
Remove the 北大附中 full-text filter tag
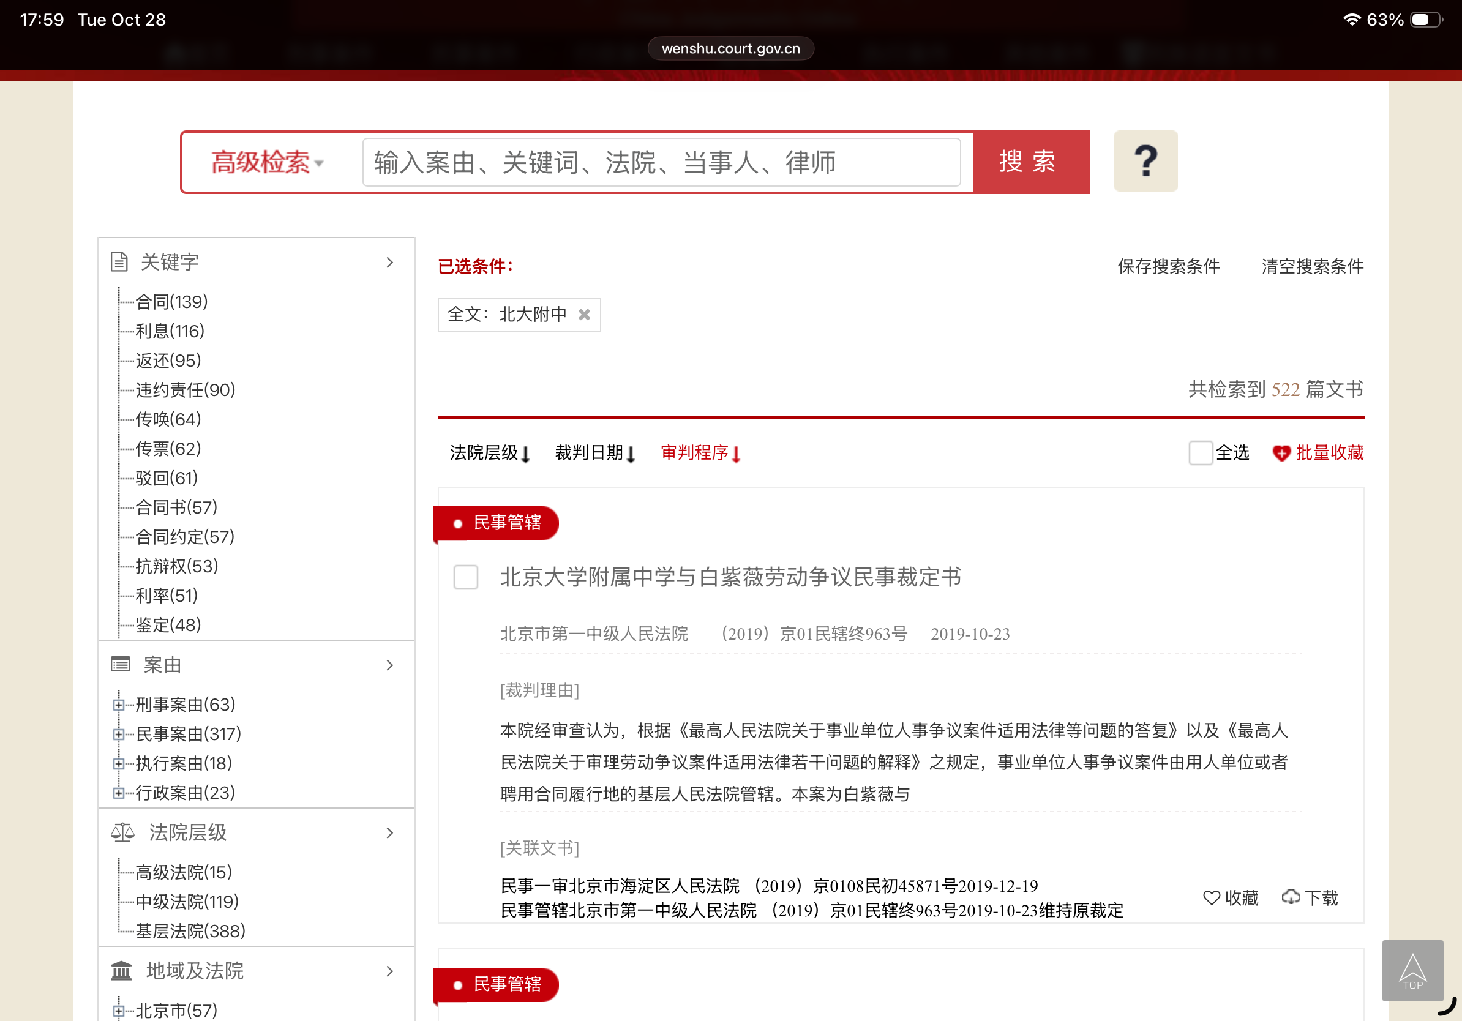pyautogui.click(x=584, y=315)
